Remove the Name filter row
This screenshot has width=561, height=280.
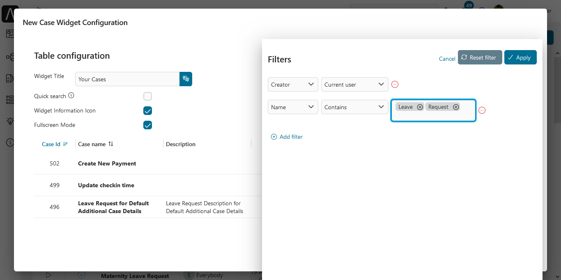pyautogui.click(x=482, y=110)
